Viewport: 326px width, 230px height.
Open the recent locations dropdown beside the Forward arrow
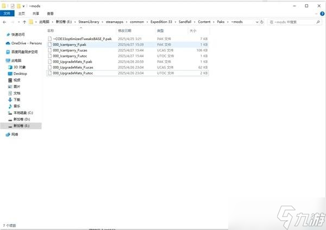click(18, 22)
